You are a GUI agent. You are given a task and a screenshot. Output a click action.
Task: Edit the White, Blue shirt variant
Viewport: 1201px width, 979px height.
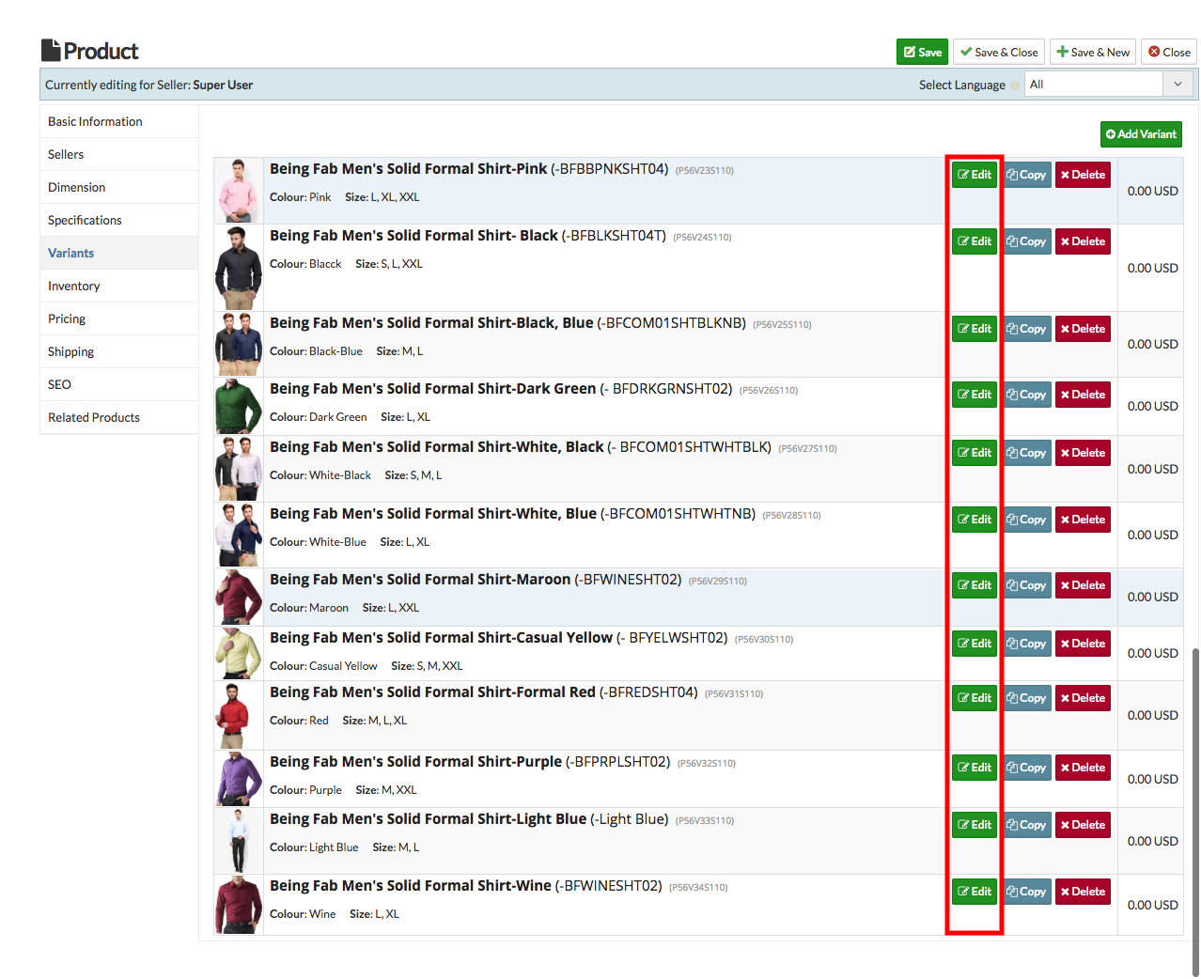[x=975, y=520]
